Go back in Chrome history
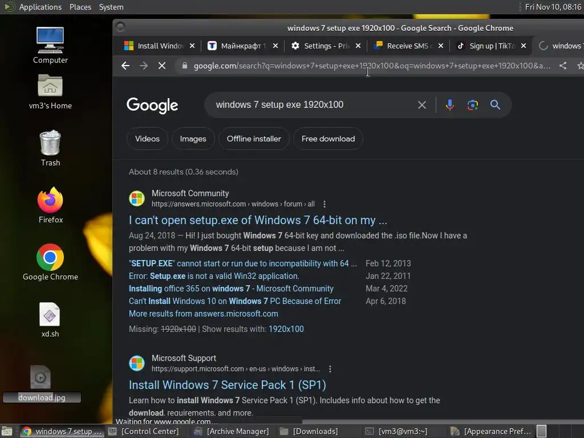584x438 pixels. coord(125,66)
